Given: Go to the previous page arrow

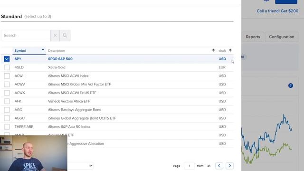Looking at the screenshot, I should (219, 166).
